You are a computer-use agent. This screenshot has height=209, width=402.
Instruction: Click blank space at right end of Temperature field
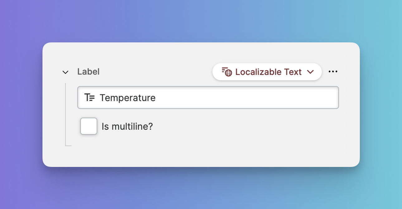point(312,98)
